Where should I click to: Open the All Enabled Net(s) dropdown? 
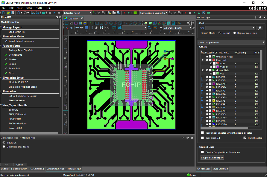[190, 28]
